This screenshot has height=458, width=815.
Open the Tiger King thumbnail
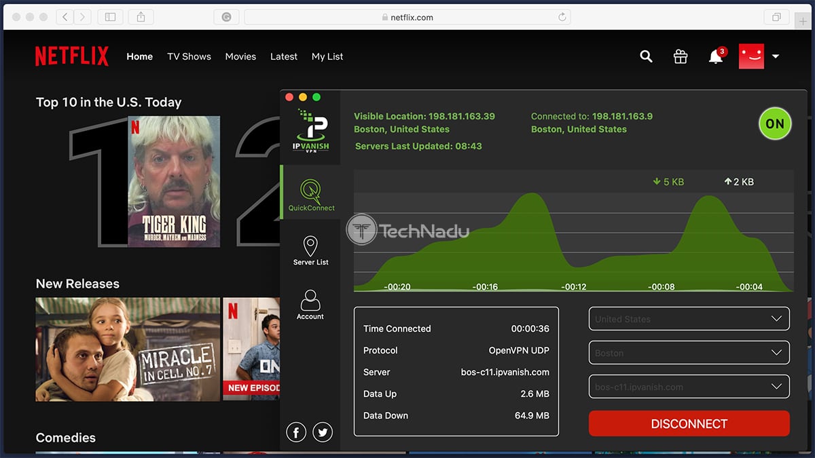click(x=174, y=181)
